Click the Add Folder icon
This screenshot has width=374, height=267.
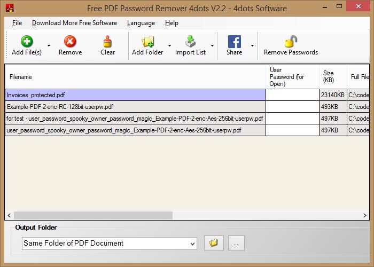pyautogui.click(x=147, y=42)
